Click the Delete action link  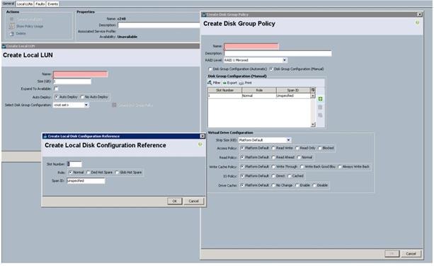(x=21, y=33)
